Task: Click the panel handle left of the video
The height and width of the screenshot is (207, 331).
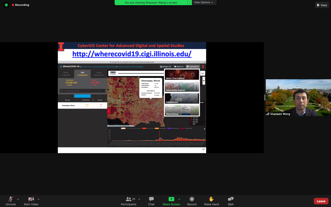Action: click(x=264, y=97)
